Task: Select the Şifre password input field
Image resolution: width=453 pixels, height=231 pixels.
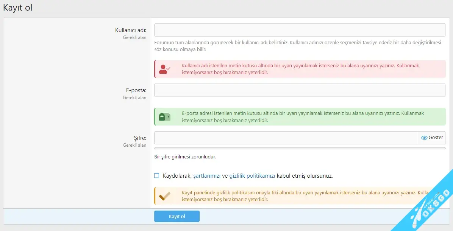Action: 286,138
